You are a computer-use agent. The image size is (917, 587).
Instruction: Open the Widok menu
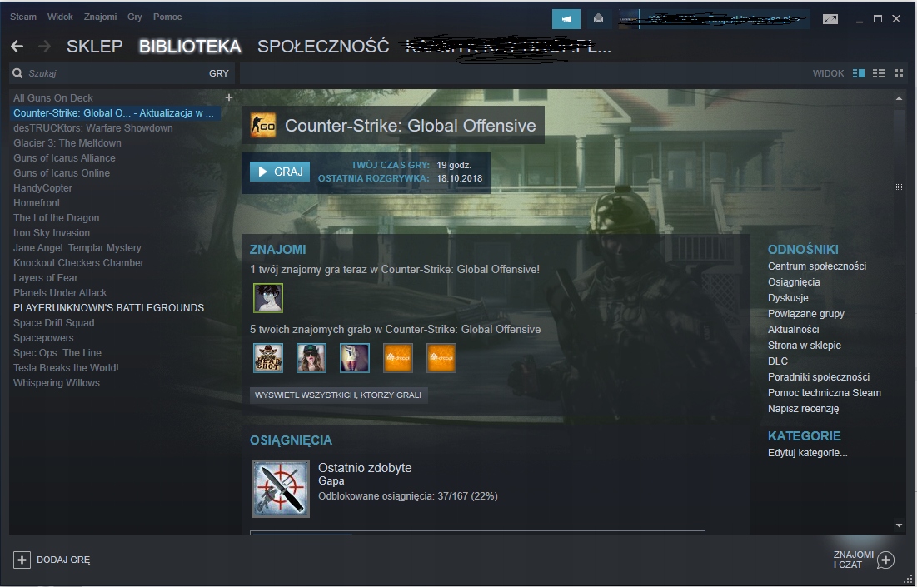pyautogui.click(x=60, y=17)
